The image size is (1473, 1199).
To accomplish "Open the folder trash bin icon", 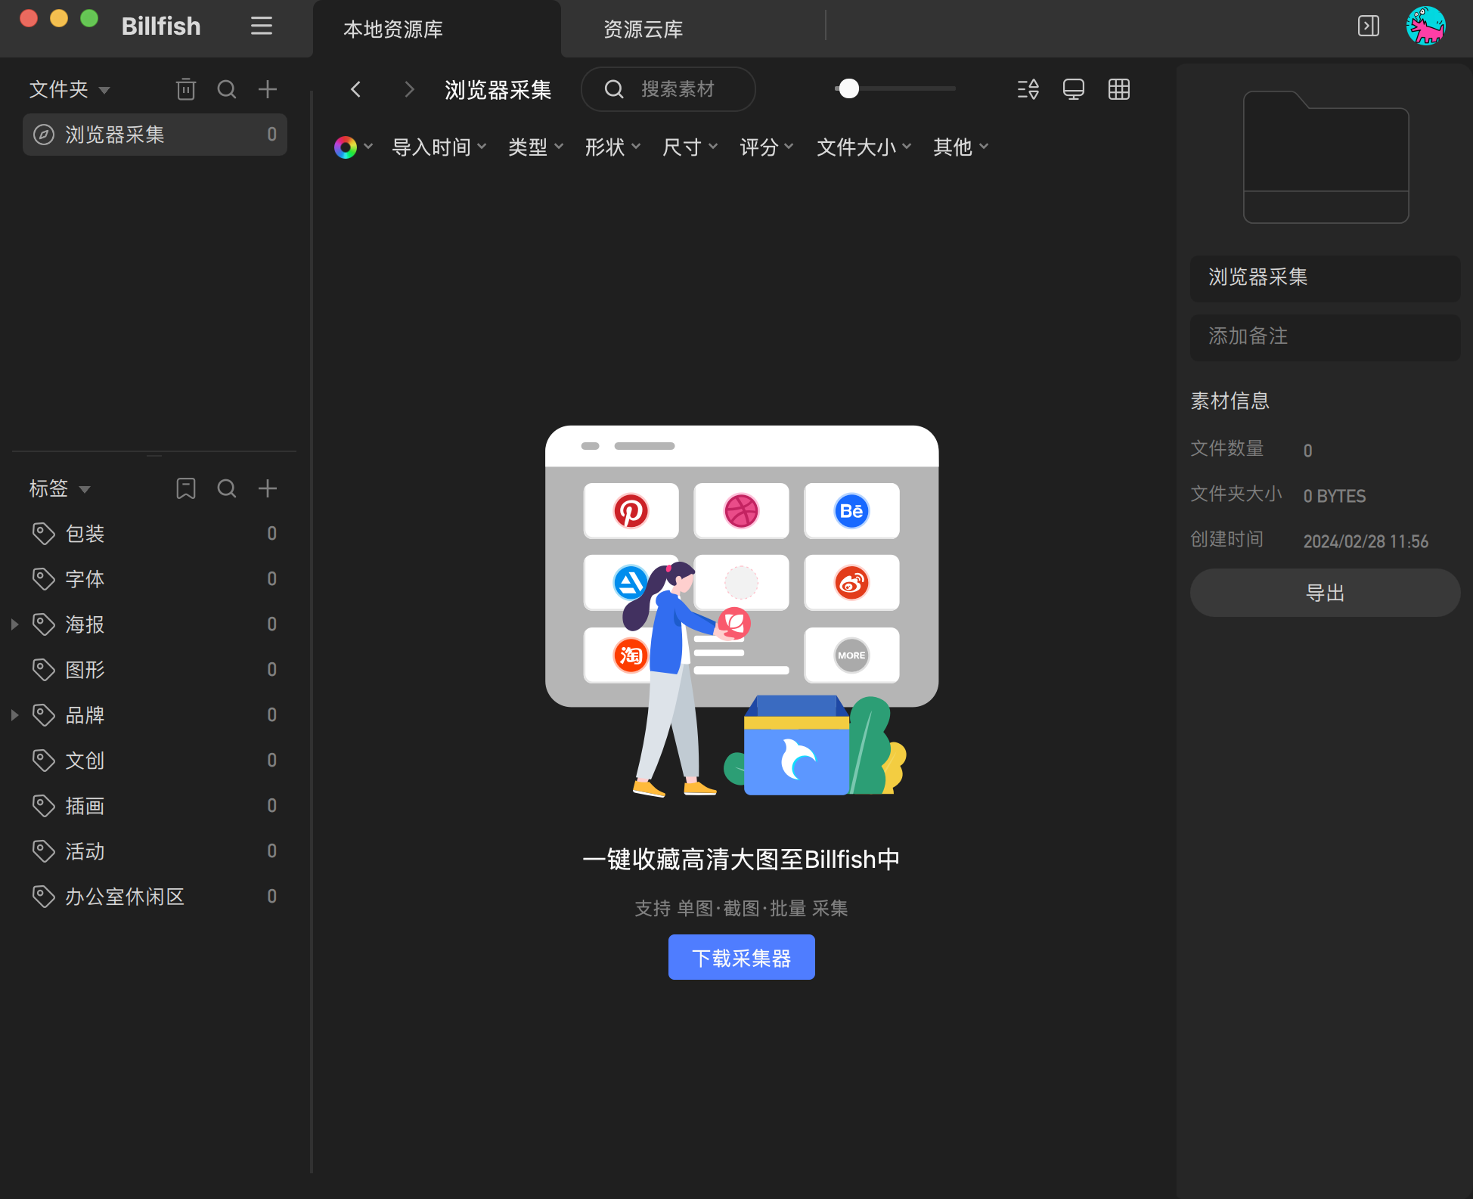I will (x=186, y=89).
